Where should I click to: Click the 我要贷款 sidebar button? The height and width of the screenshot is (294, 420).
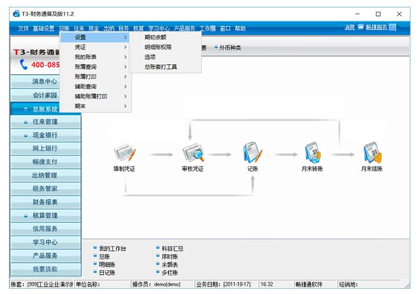45,269
